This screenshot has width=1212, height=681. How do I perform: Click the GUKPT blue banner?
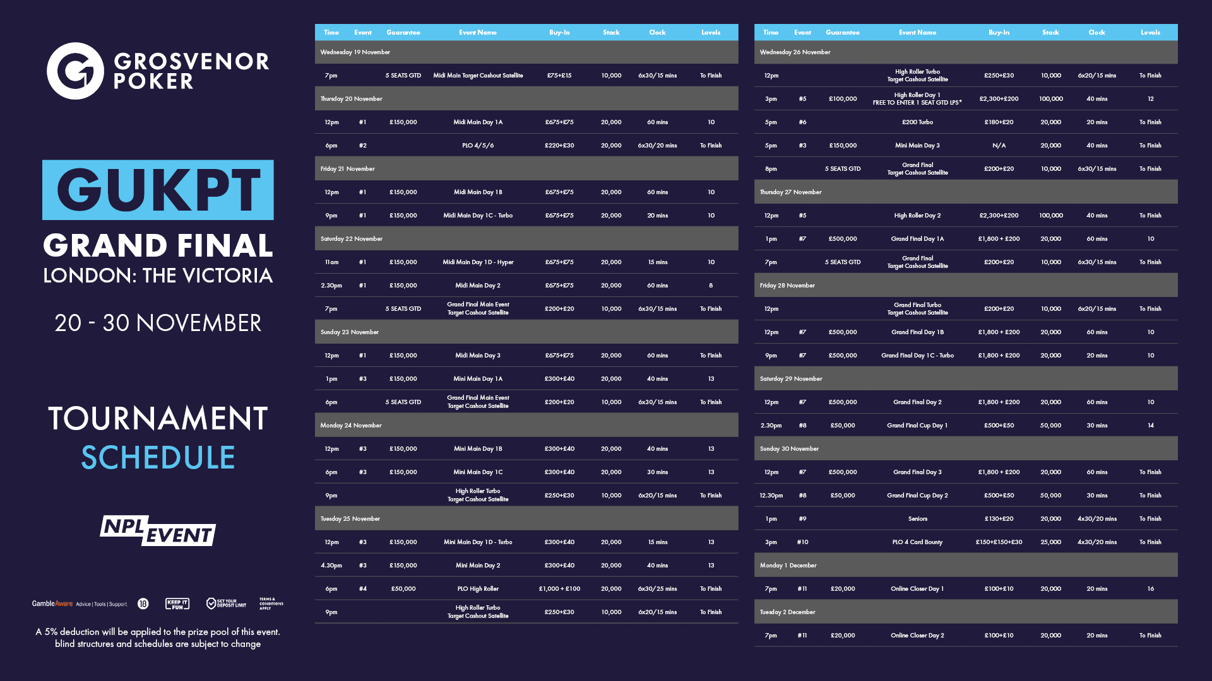tap(158, 190)
